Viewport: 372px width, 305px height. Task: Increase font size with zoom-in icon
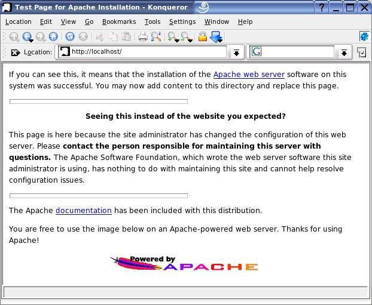pyautogui.click(x=173, y=37)
